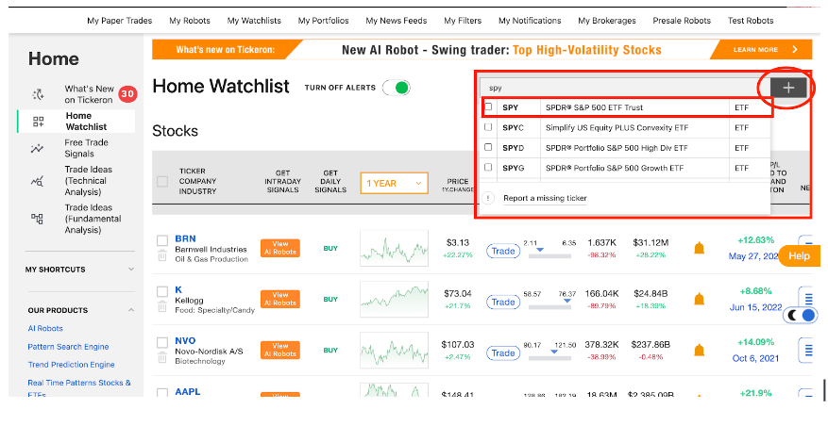Click the Trade button for Kellogg
Viewport: 828px width, 426px height.
(502, 303)
